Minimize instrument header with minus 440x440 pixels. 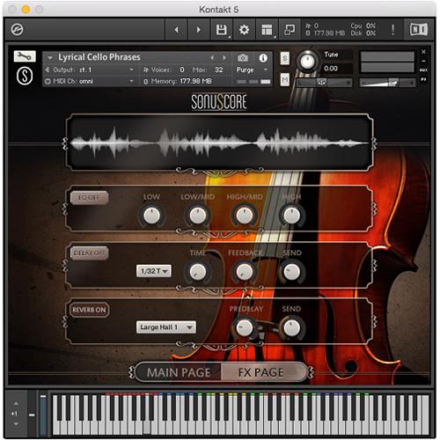tap(423, 61)
